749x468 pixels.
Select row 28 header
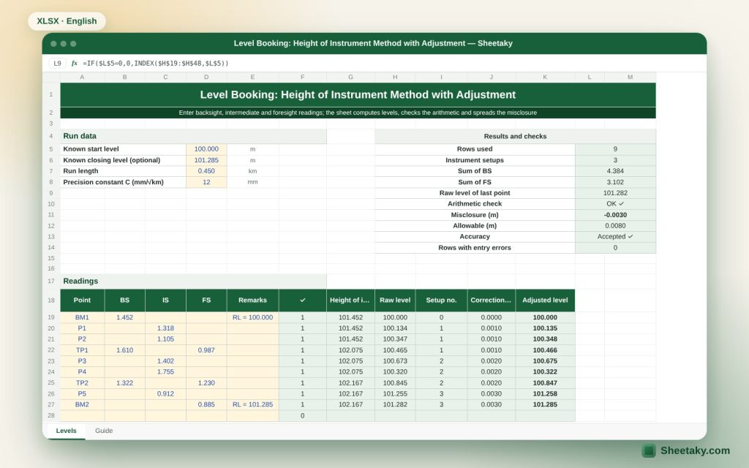click(x=51, y=415)
